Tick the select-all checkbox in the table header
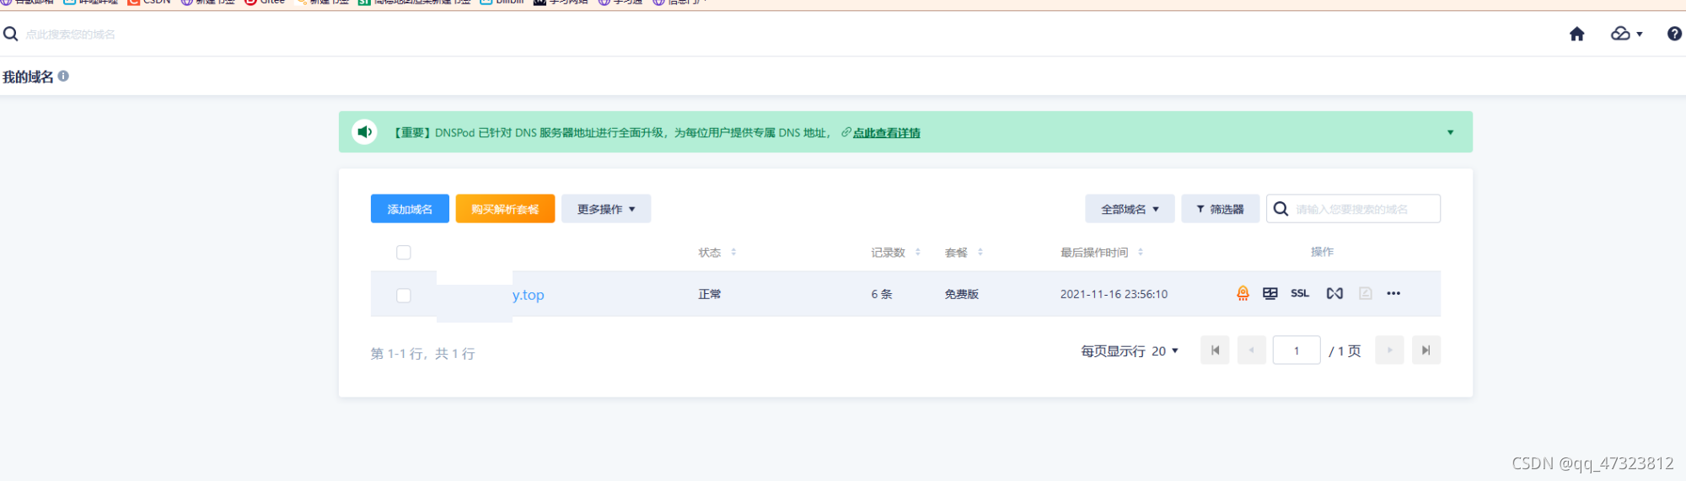This screenshot has height=481, width=1686. click(404, 253)
